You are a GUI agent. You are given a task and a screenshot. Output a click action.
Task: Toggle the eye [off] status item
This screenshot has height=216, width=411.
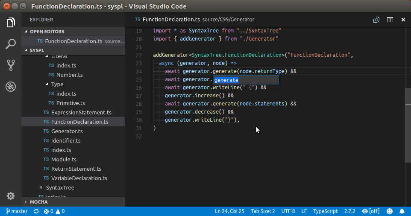point(371,211)
